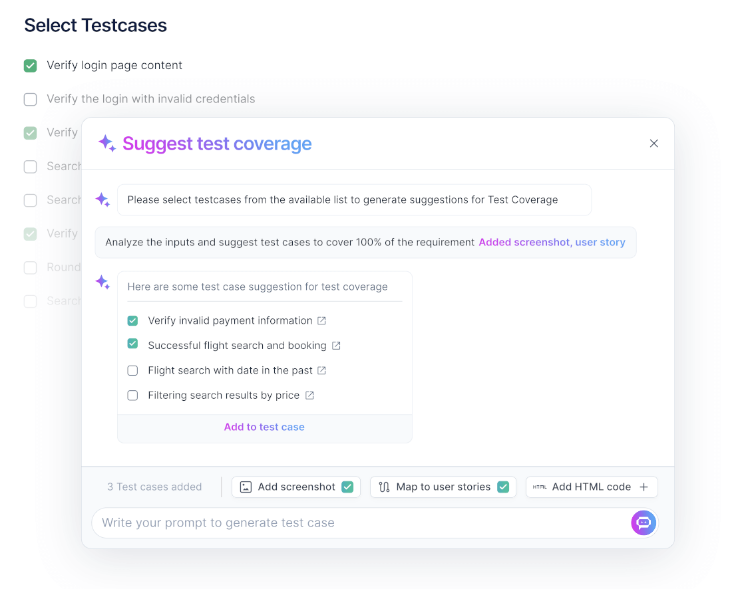Toggle the Add screenshot checkmark
The image size is (756, 589).
click(347, 487)
